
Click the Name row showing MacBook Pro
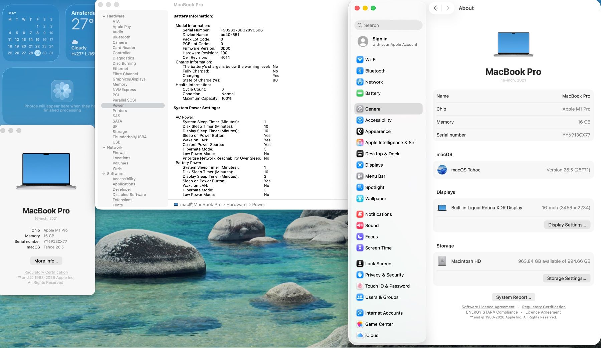(513, 96)
